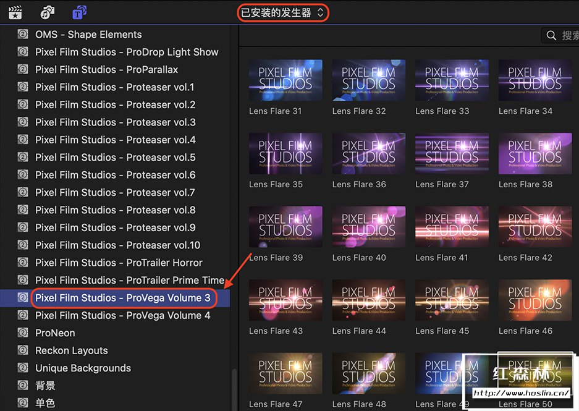Viewport: 579px width, 411px height.
Task: Click the Lens Flare 35 thumbnail
Action: point(285,153)
